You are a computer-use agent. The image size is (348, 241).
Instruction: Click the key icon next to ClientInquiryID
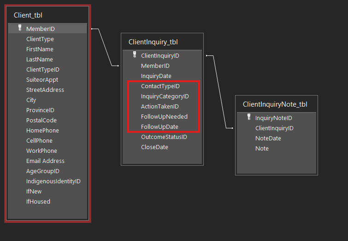click(x=135, y=55)
